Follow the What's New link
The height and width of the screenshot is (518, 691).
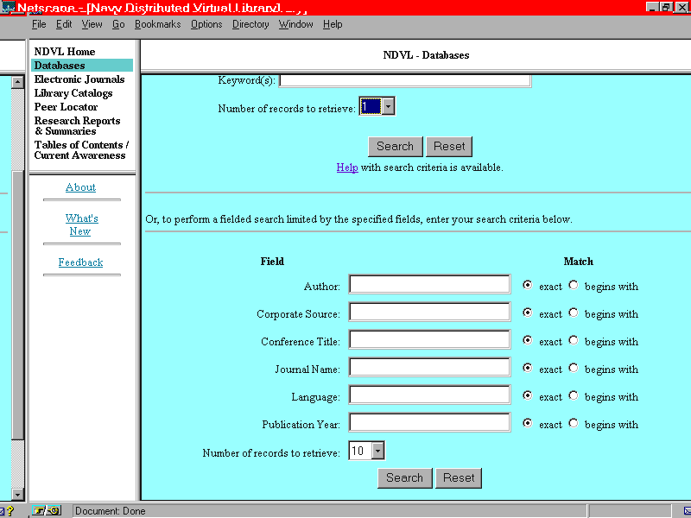pos(81,224)
